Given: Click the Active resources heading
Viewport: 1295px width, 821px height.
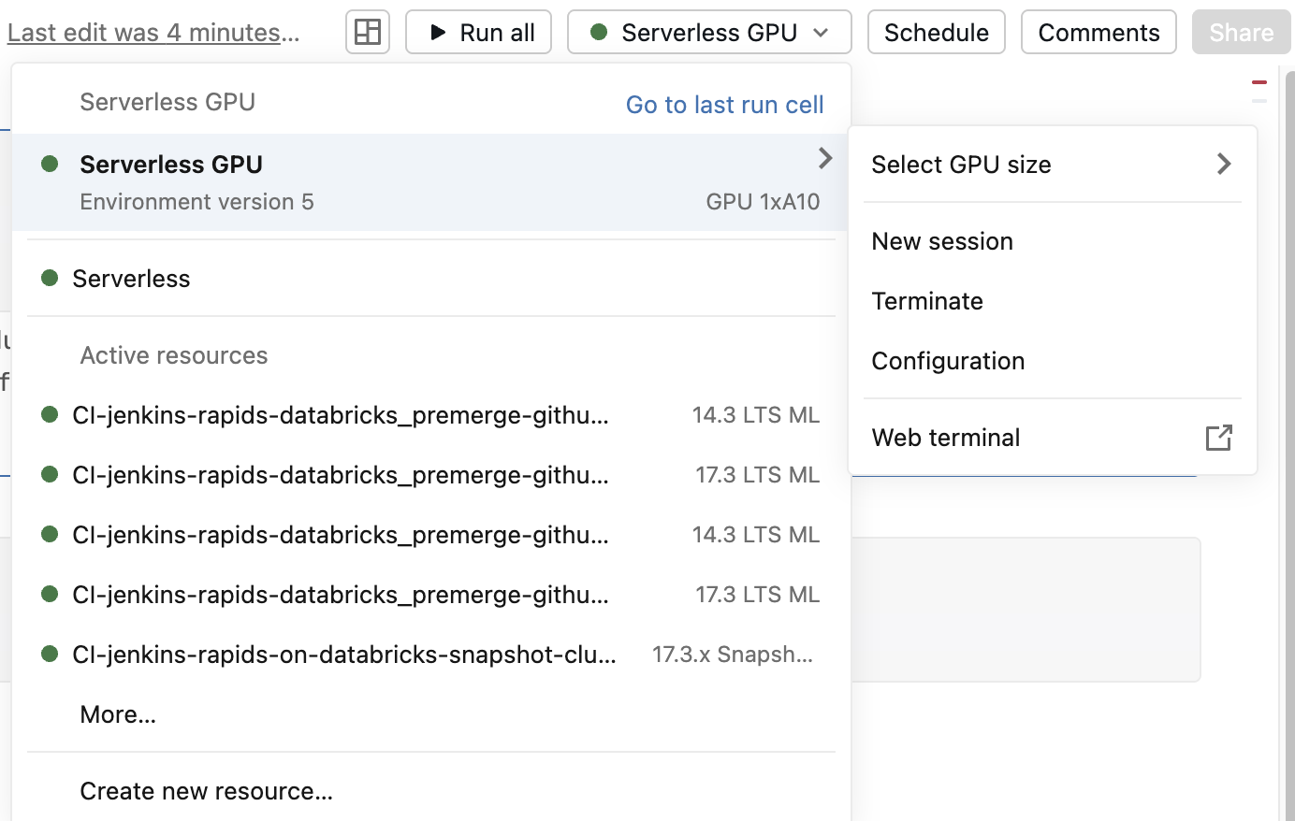Looking at the screenshot, I should tap(174, 355).
